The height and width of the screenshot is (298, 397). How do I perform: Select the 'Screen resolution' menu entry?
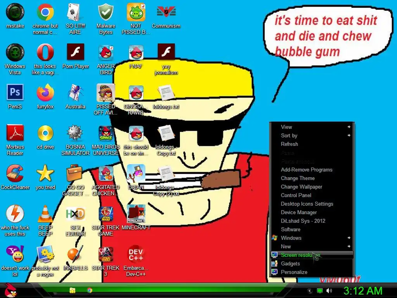312,255
